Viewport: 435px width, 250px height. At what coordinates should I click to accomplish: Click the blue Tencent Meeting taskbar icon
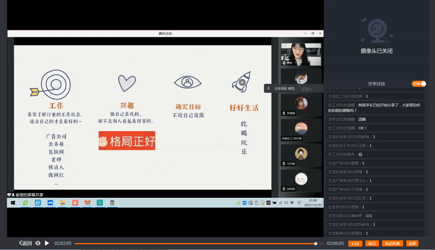(x=50, y=203)
